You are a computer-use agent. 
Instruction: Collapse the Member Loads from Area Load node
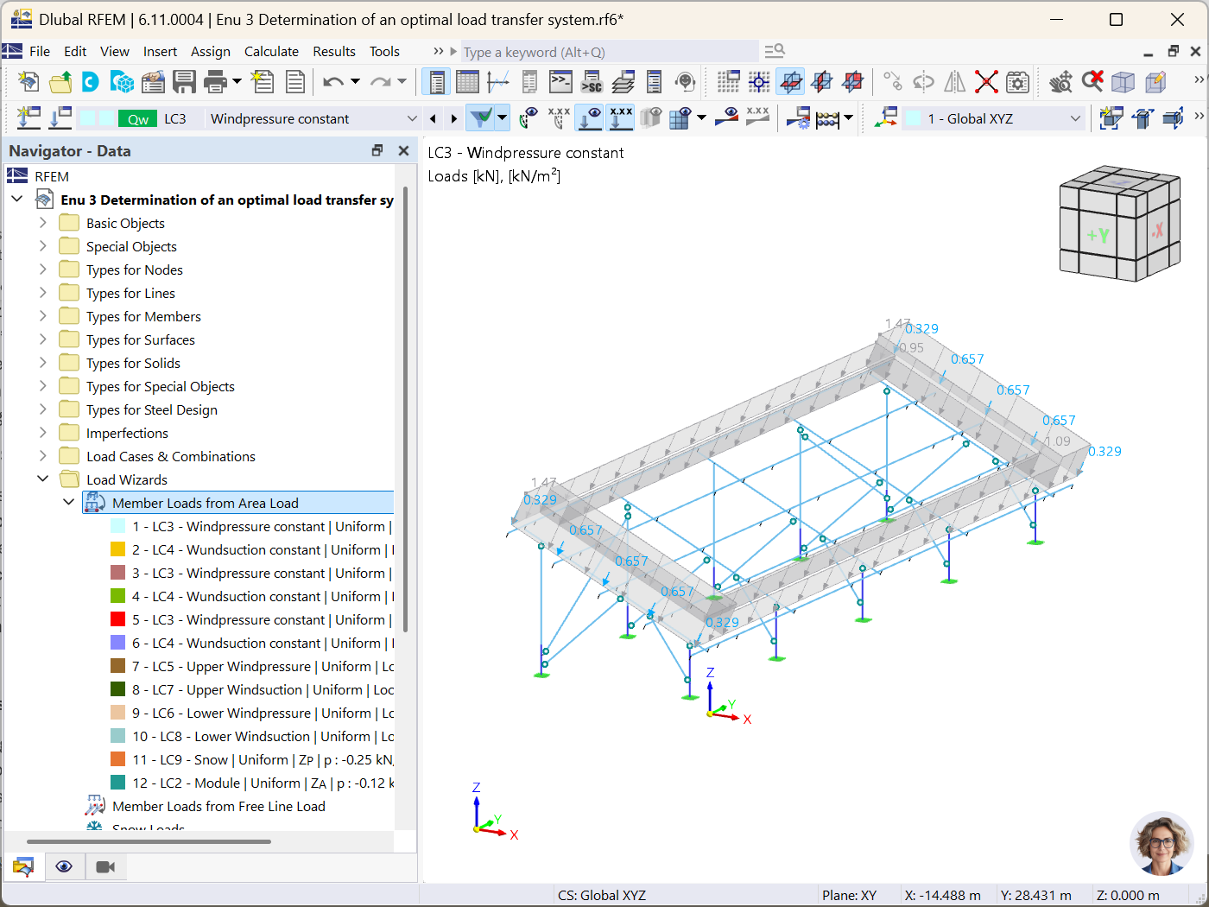coord(68,502)
